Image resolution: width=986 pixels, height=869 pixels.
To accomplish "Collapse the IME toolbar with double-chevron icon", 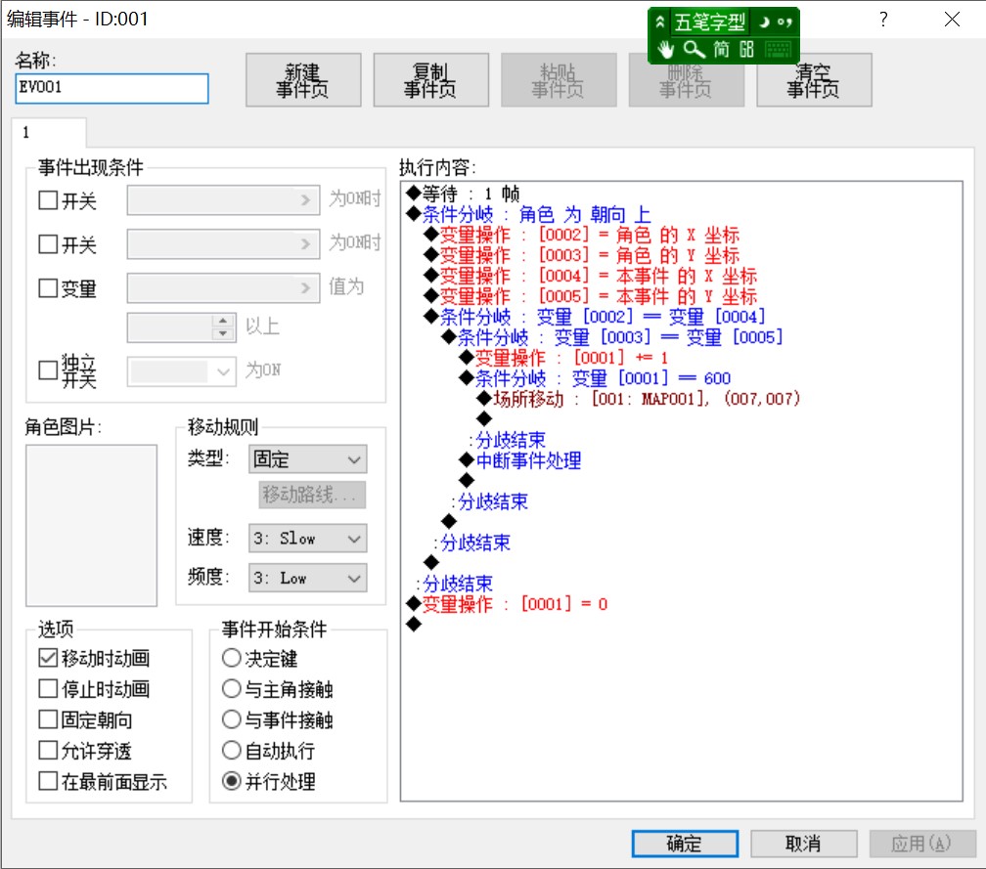I will [x=659, y=22].
